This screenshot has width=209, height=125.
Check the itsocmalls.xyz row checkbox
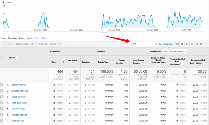coord(1,84)
